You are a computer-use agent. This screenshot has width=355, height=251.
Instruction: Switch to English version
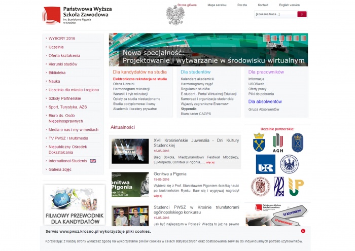(x=290, y=5)
